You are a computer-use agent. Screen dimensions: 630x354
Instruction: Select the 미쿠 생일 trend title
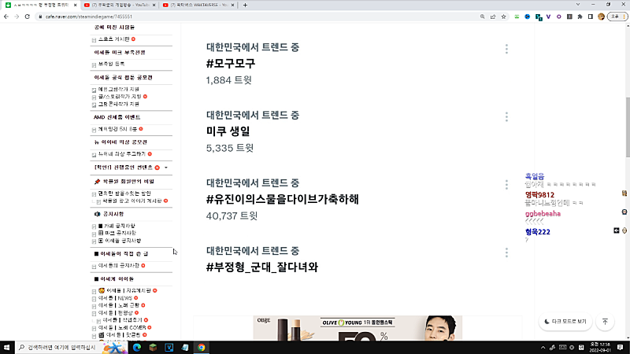(228, 131)
